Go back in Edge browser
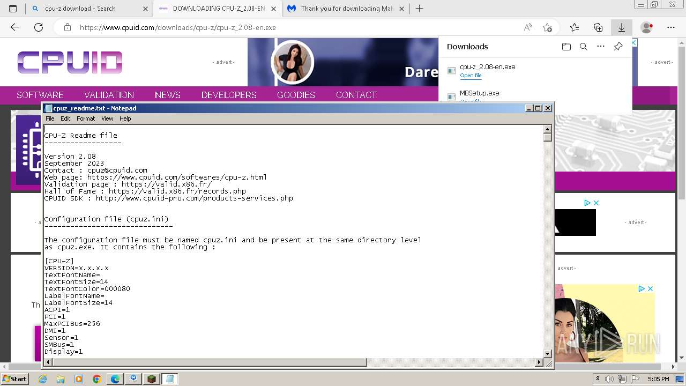The image size is (686, 386). 15,27
